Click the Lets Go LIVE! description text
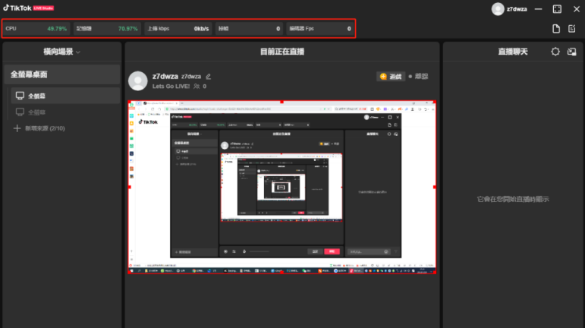This screenshot has width=585, height=328. [171, 87]
